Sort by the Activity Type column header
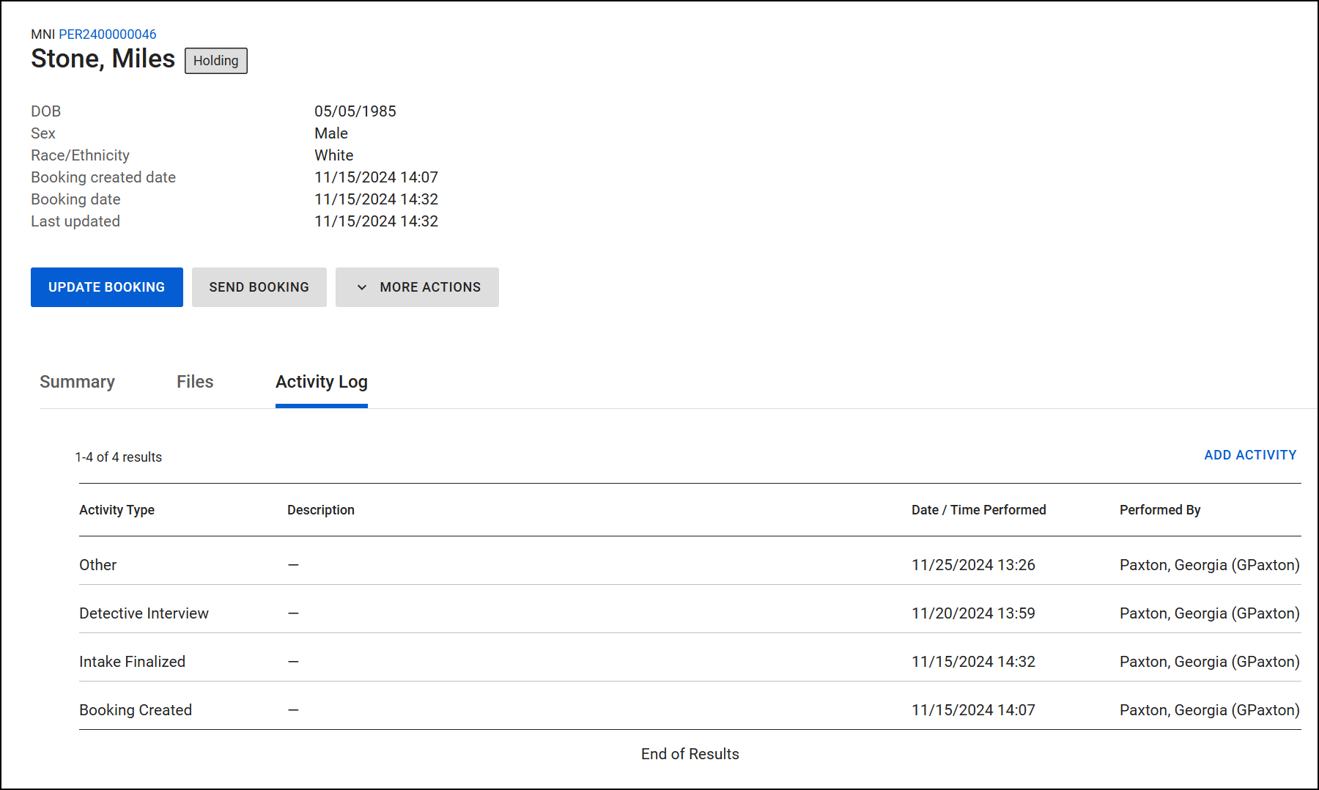 (x=117, y=509)
